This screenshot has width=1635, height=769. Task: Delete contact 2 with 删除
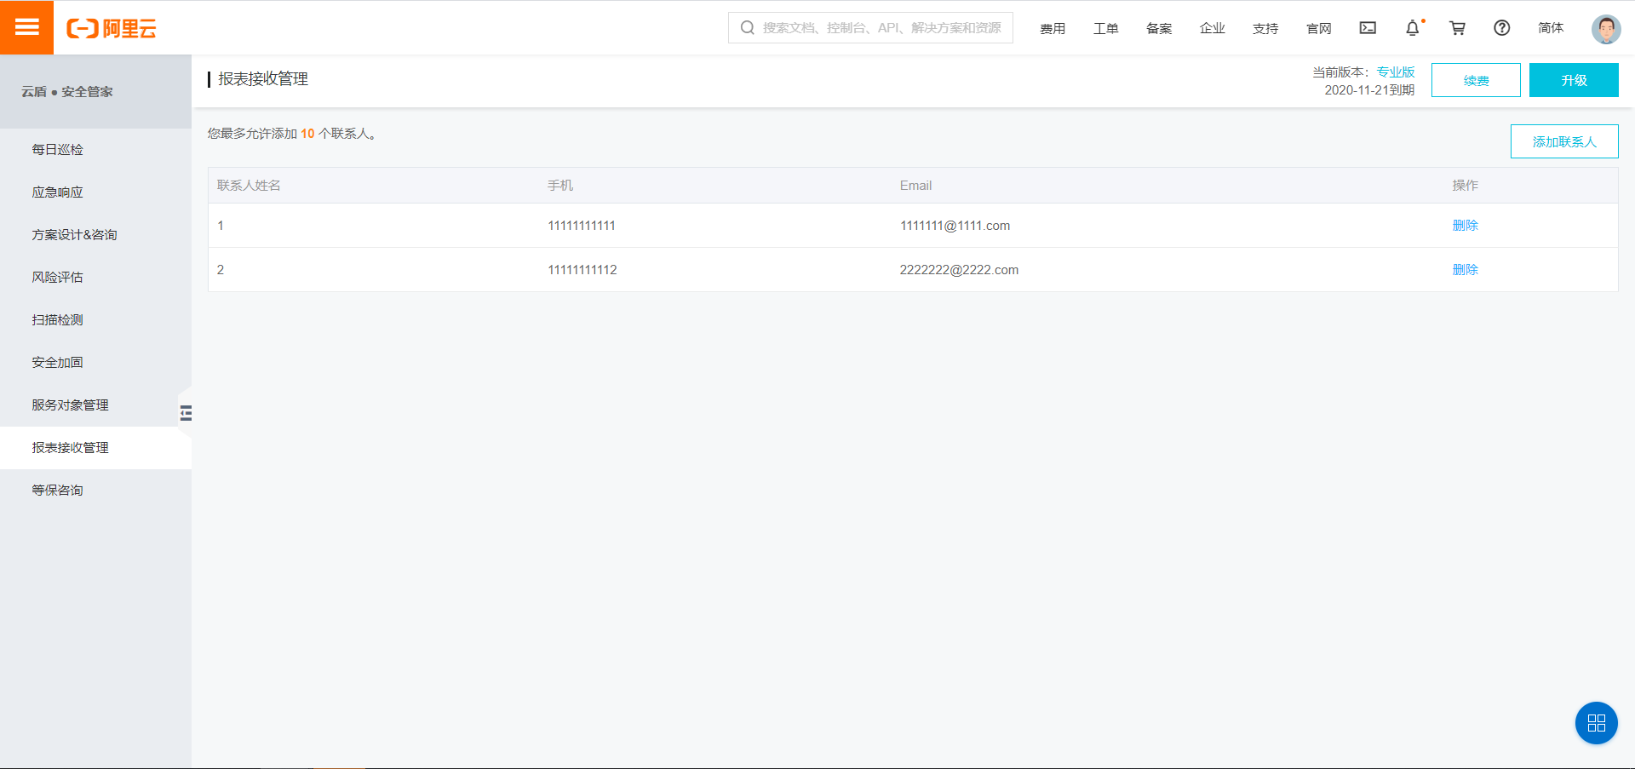point(1465,270)
